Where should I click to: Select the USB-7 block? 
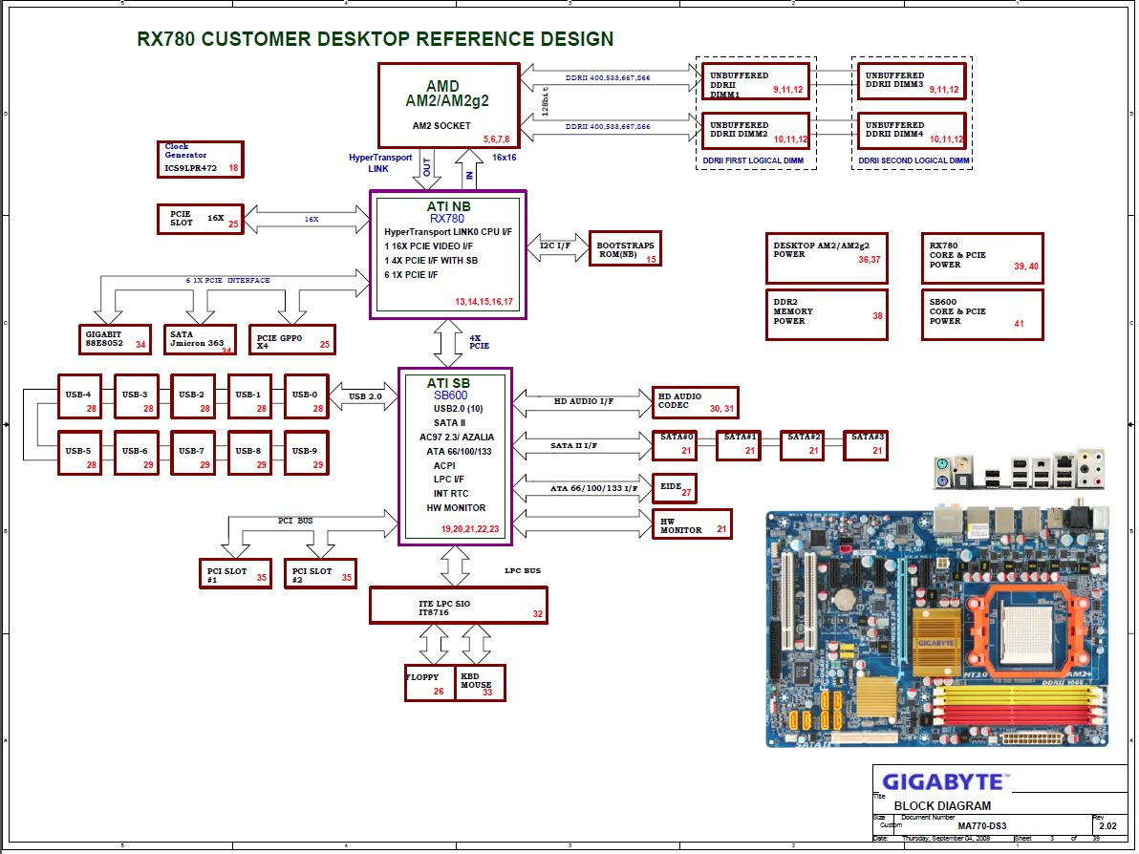click(x=192, y=453)
